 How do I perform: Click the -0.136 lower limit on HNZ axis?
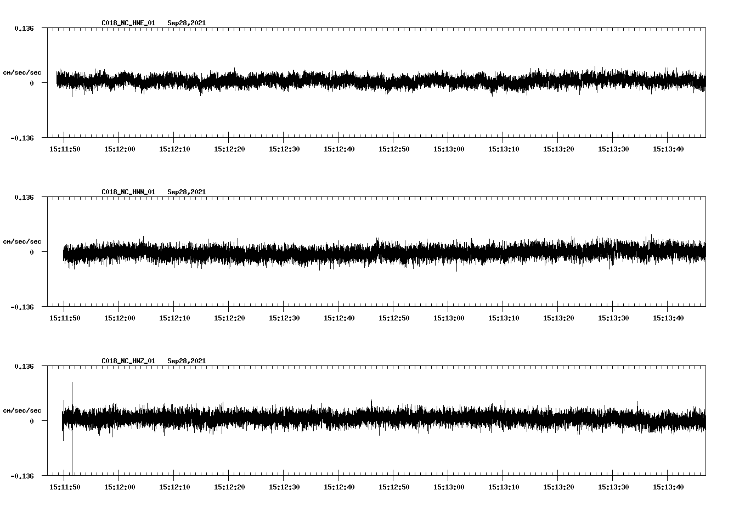tap(22, 476)
